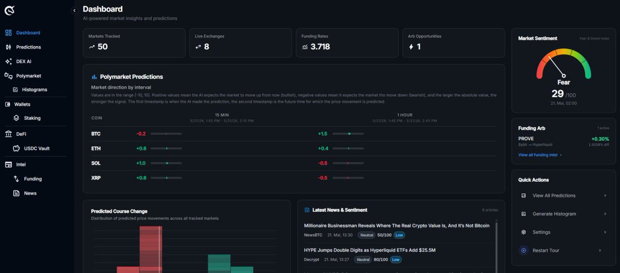Click the News document icon

pyautogui.click(x=16, y=193)
